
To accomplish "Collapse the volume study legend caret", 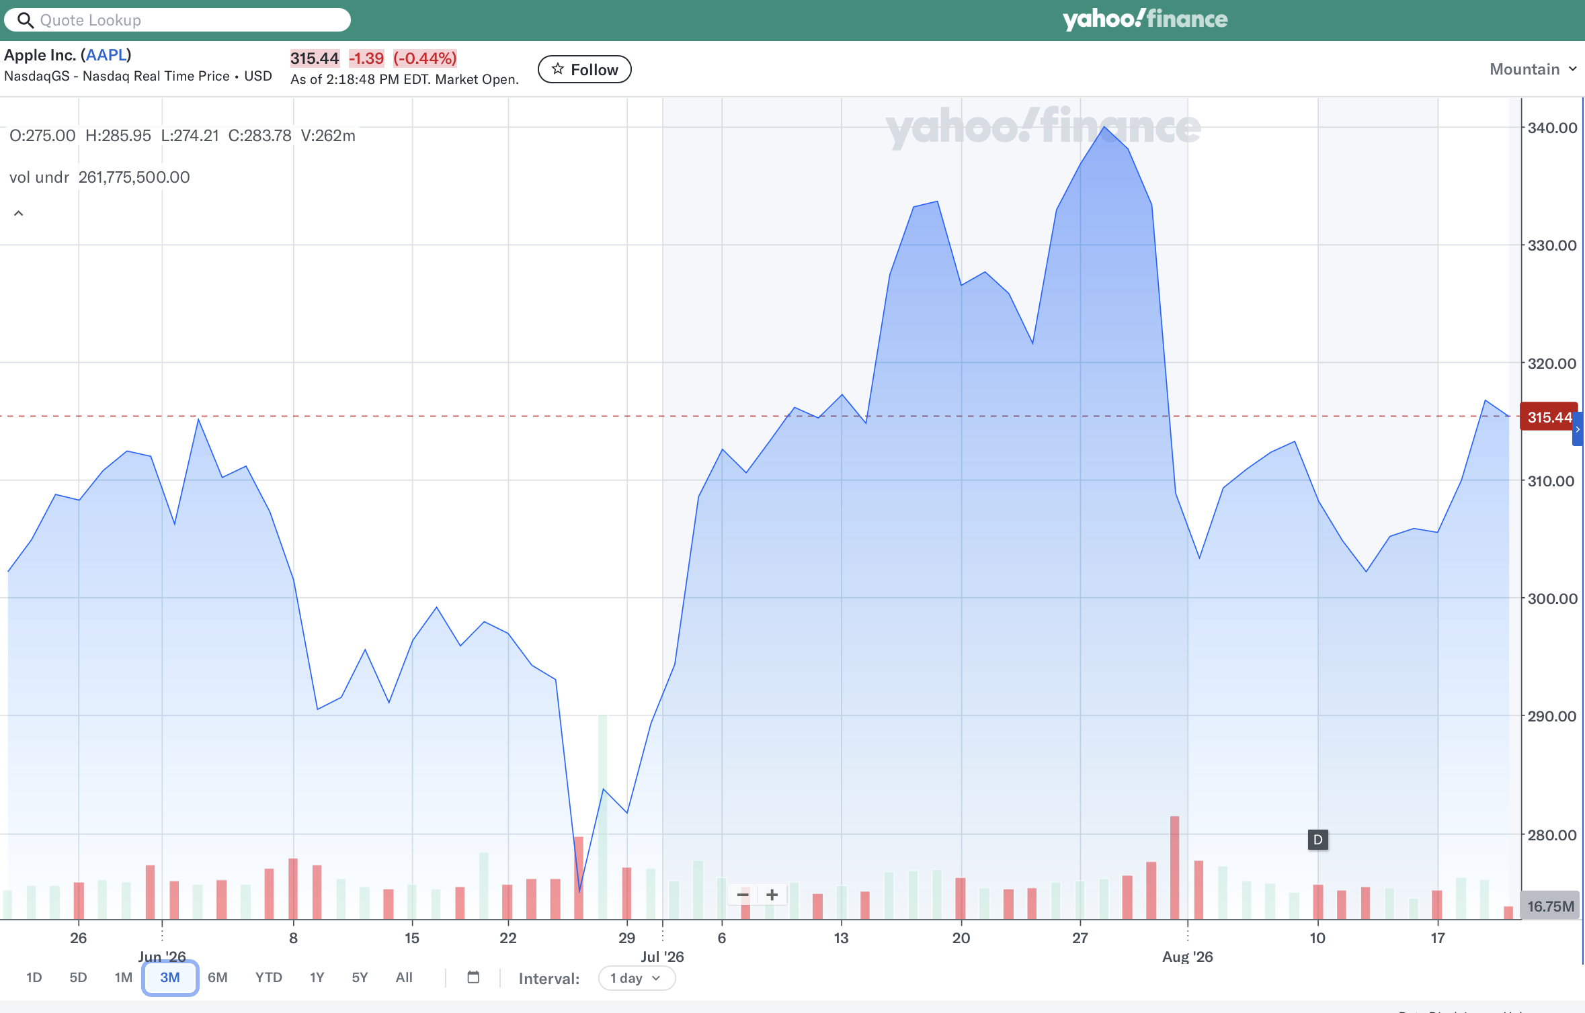I will (19, 214).
